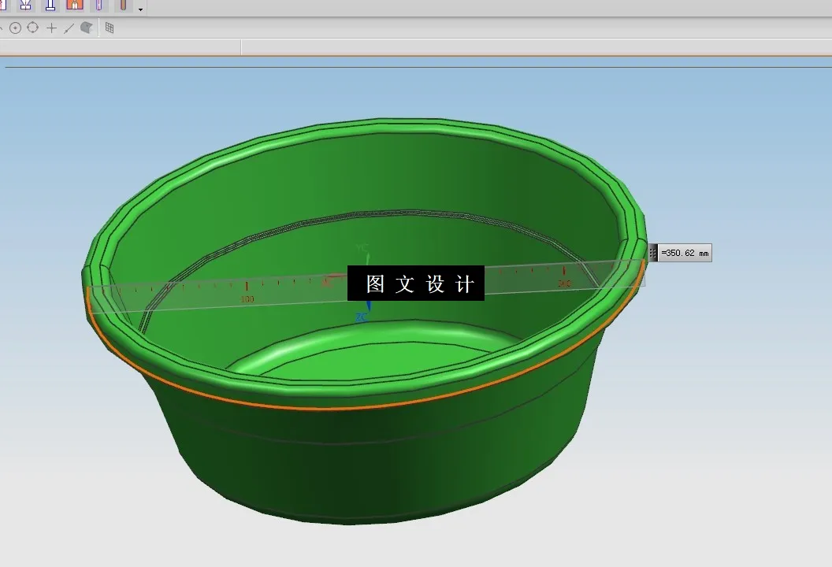Open the toolbar overflow dropdown arrow
The width and height of the screenshot is (832, 567).
(140, 9)
